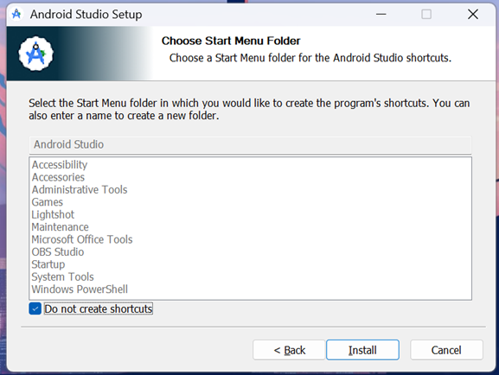The height and width of the screenshot is (375, 499).
Task: Click the Android Studio logo in header
Action: (35, 54)
